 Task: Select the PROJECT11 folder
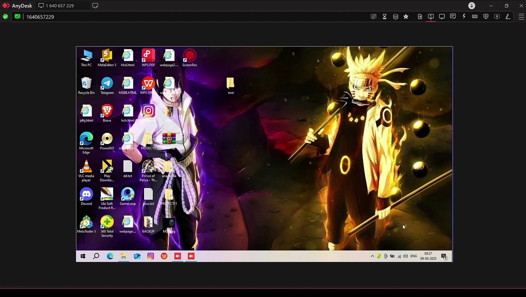point(169,196)
